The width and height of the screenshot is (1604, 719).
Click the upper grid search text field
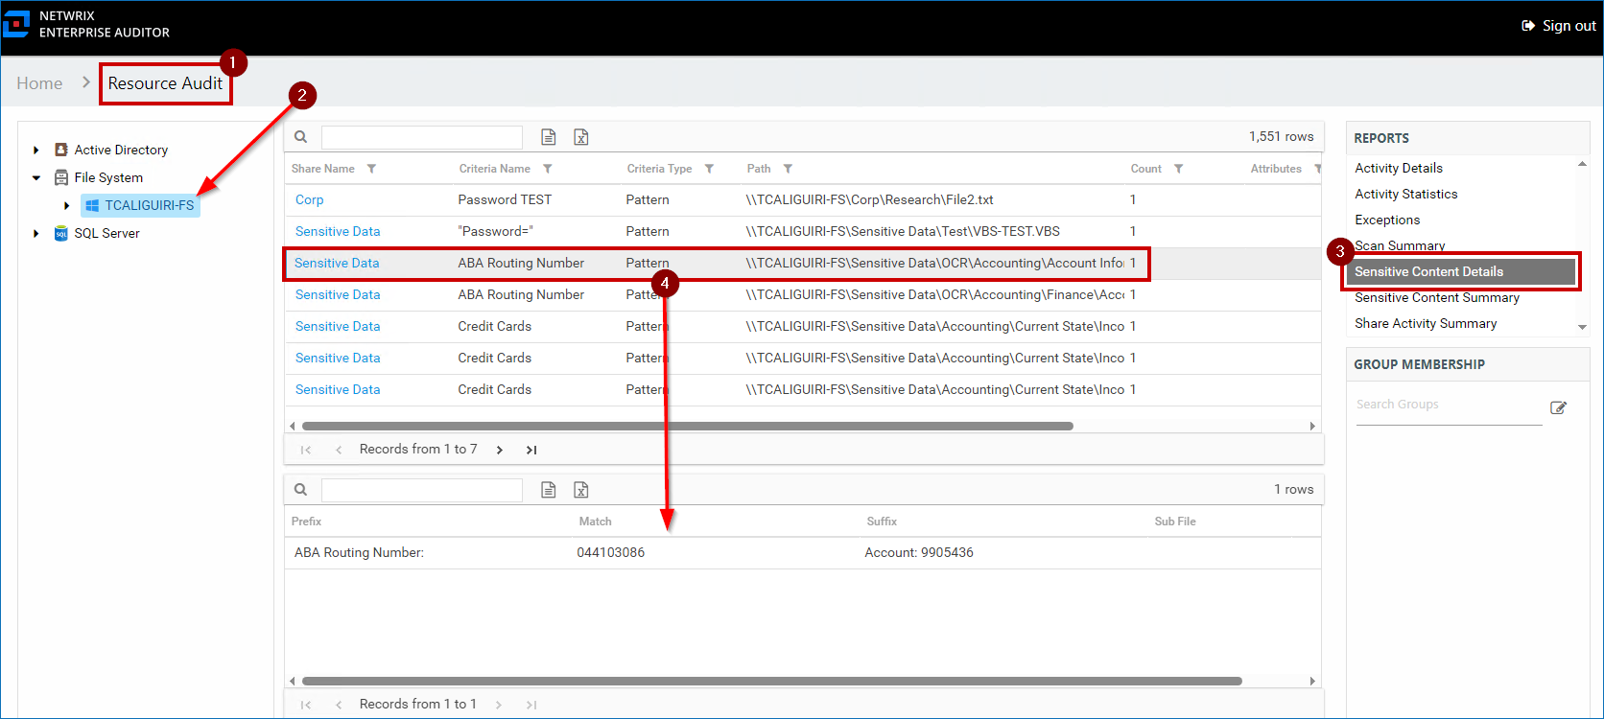click(421, 137)
